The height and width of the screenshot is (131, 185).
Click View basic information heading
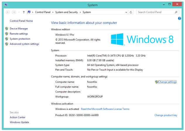coord(84,23)
